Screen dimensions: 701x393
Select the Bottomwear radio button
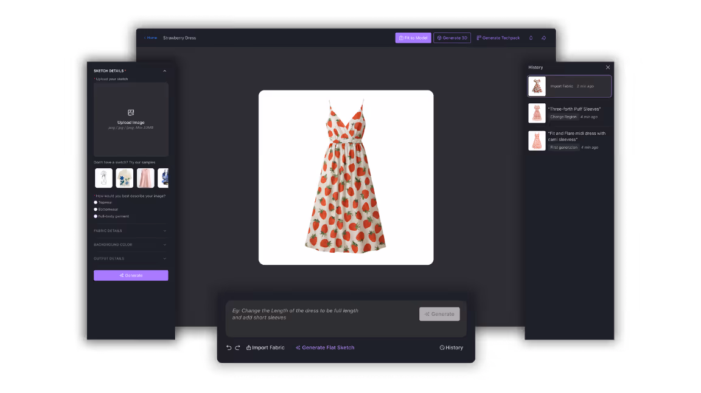point(96,209)
